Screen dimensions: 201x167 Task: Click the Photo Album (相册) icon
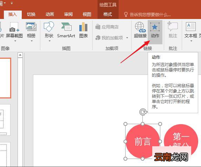[x=31, y=27]
